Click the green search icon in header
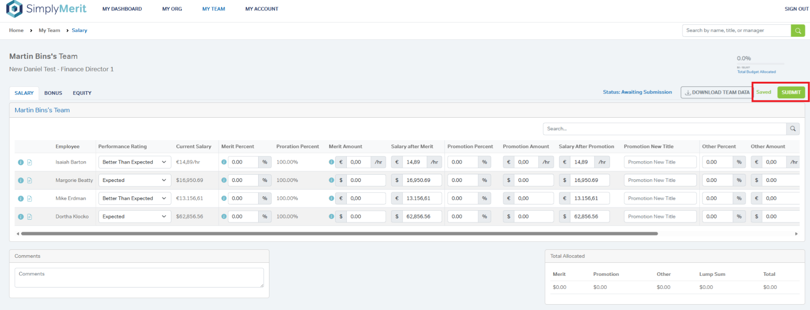This screenshot has width=810, height=310. point(797,31)
